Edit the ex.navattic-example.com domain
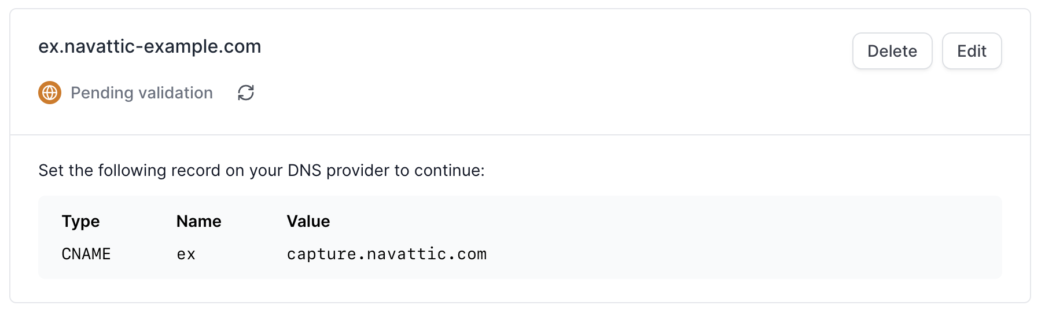This screenshot has width=1045, height=316. click(972, 51)
